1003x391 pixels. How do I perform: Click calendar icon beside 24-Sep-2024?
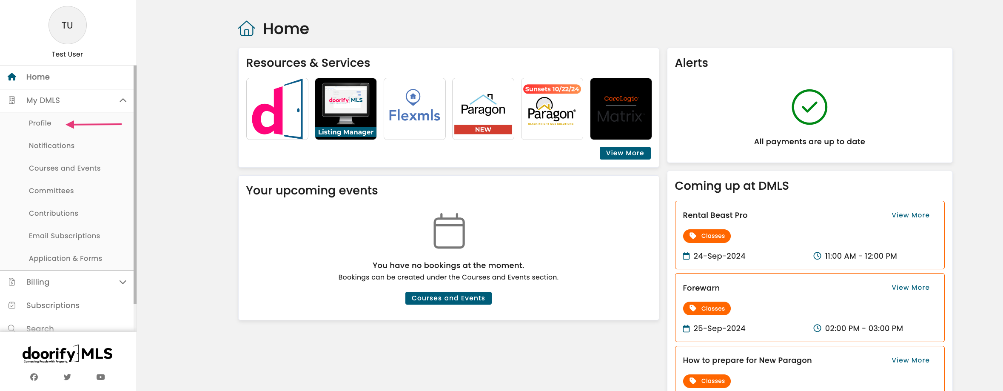coord(686,256)
